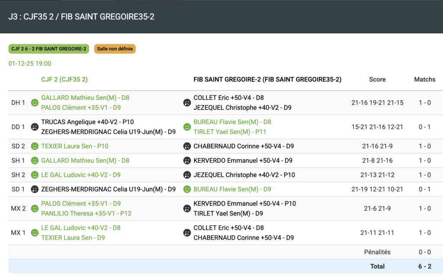
Task: Click the green smiley icon in DH 1 row
Action: [x=35, y=103]
